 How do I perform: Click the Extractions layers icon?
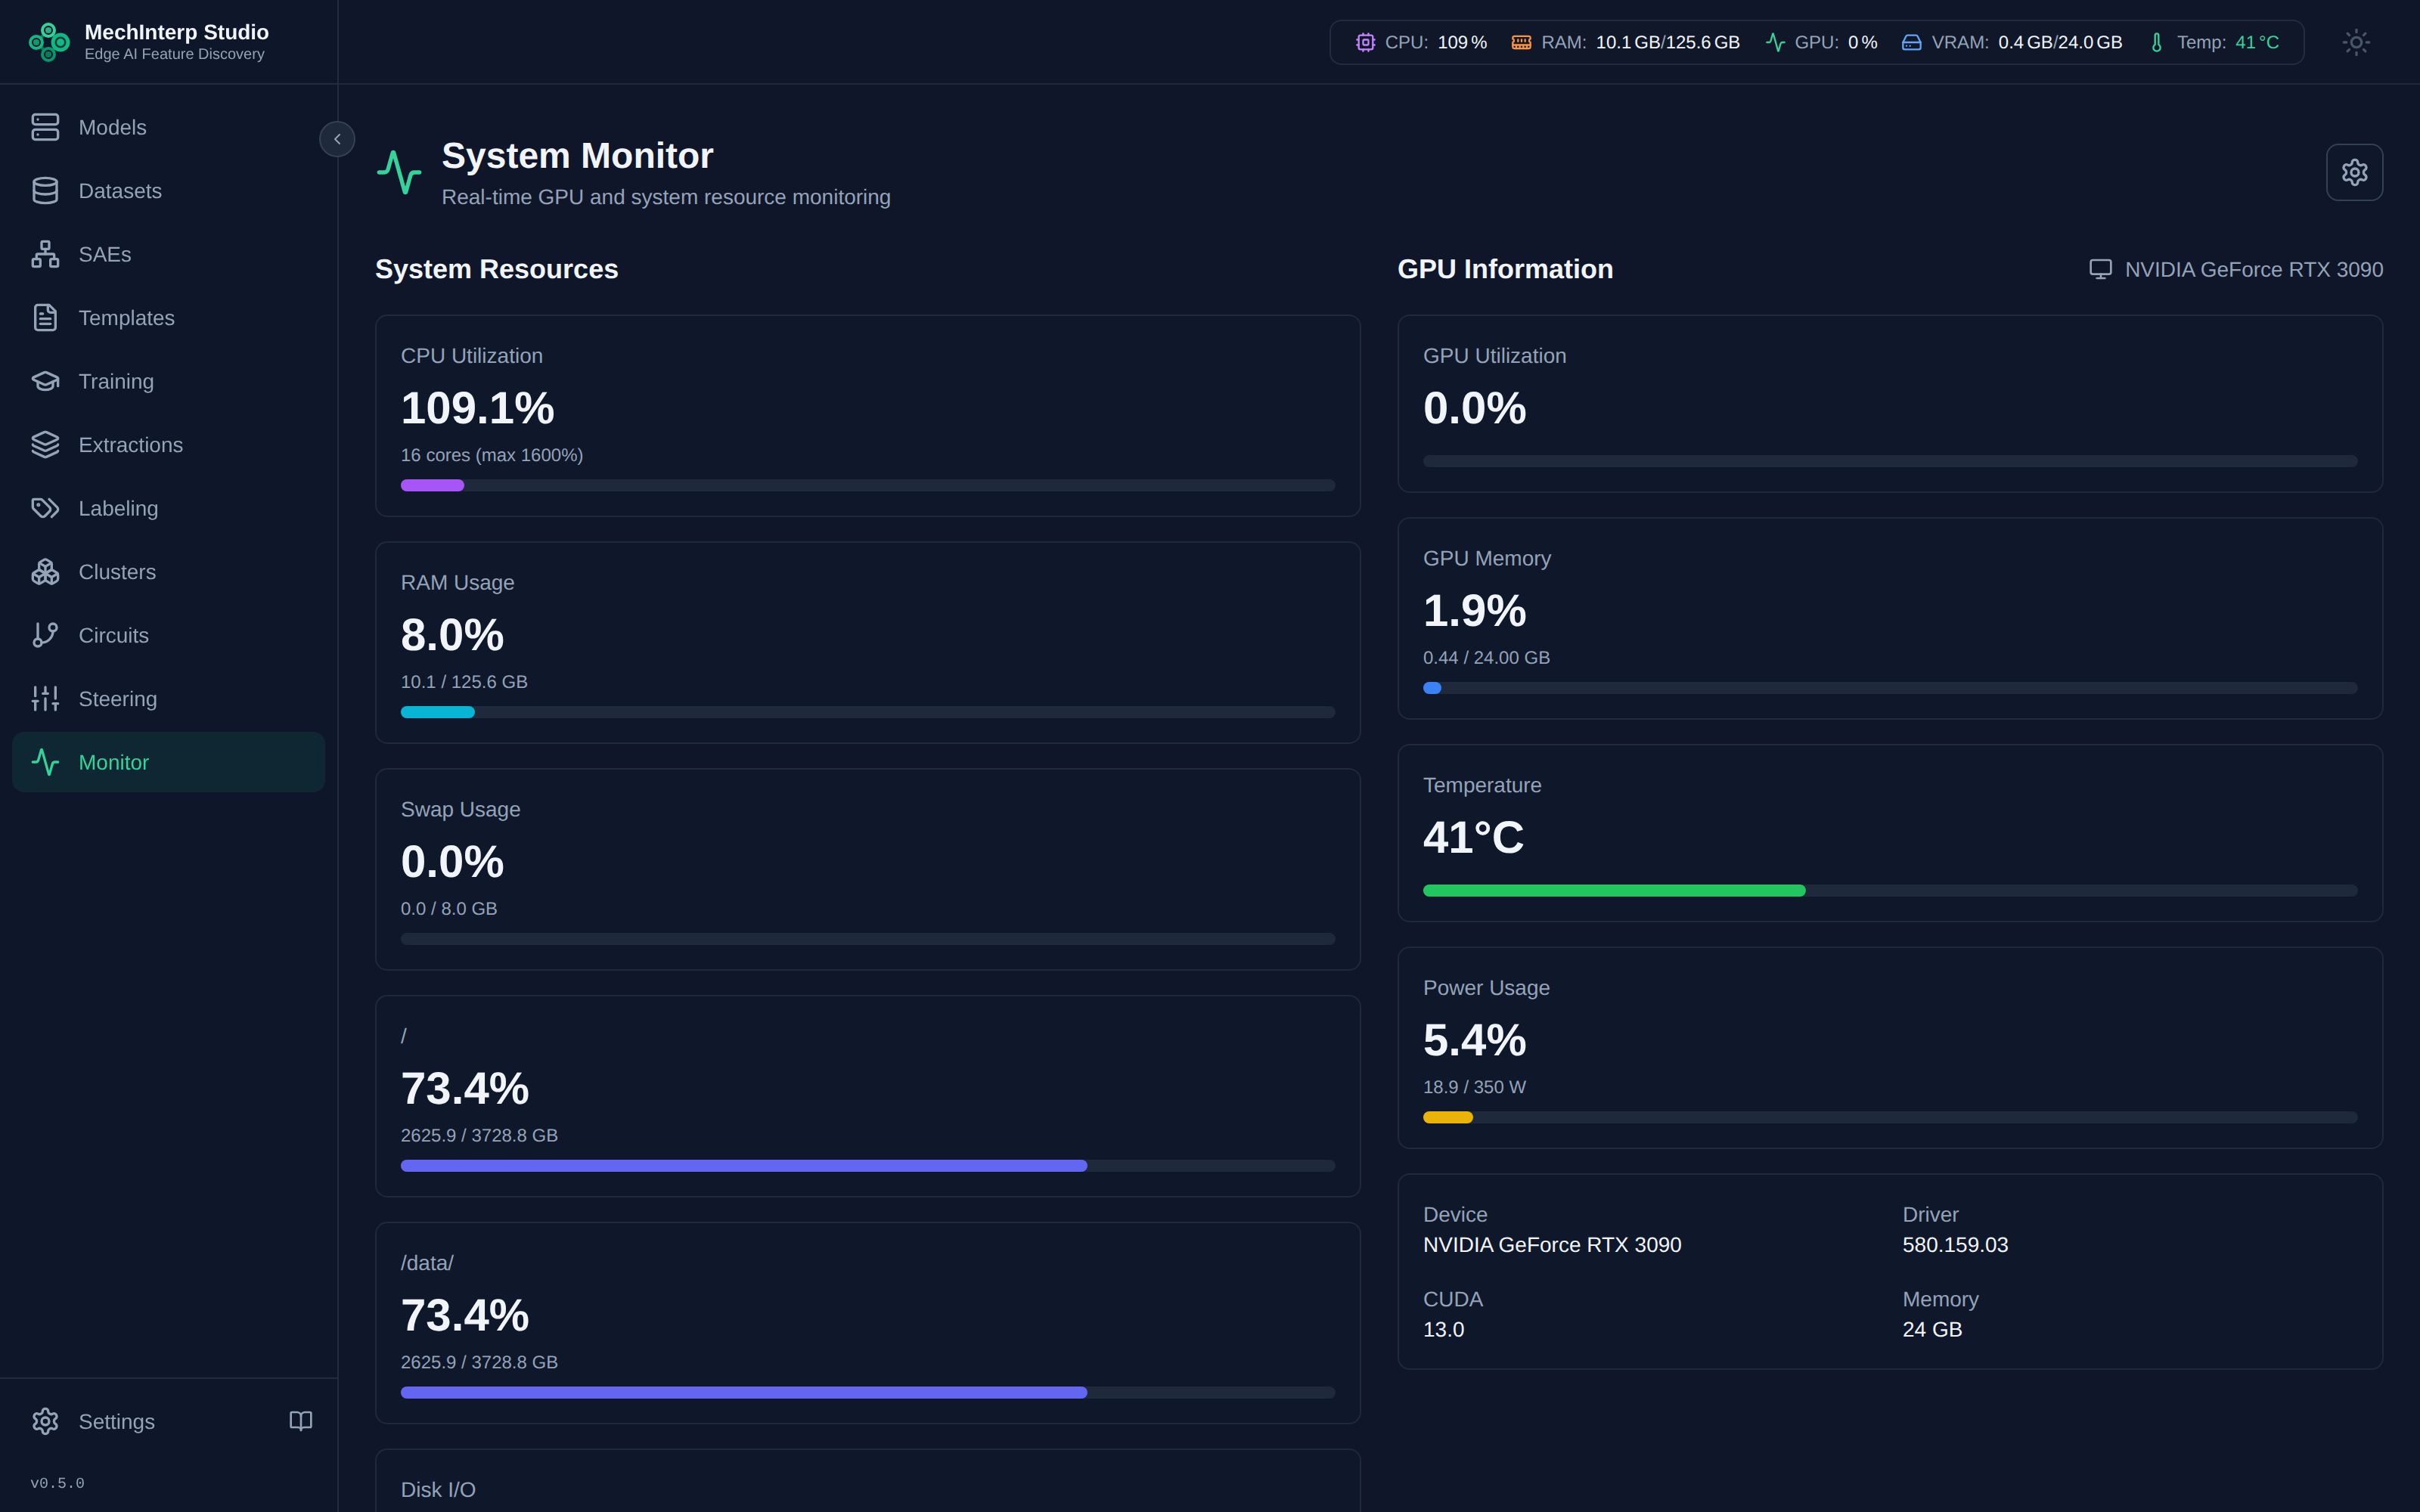click(x=45, y=445)
